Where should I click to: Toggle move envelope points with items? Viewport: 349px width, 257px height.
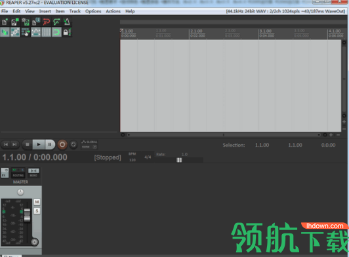coord(36,32)
